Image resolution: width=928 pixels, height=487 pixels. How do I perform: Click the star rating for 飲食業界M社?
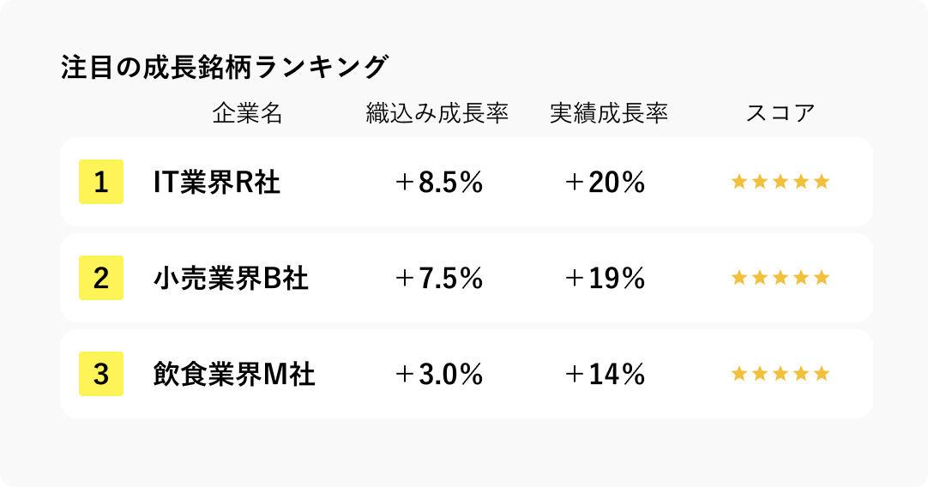click(780, 374)
